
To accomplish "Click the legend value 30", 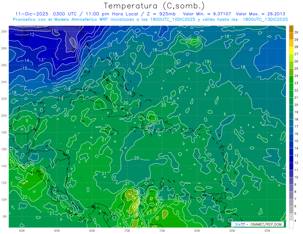I will coord(296,32).
